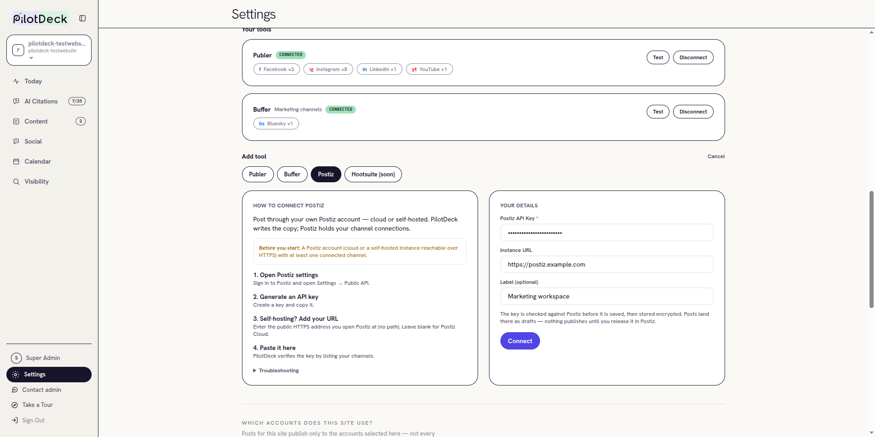Click the page vertical scrollbar thumb
The height and width of the screenshot is (437, 875).
coord(871,249)
